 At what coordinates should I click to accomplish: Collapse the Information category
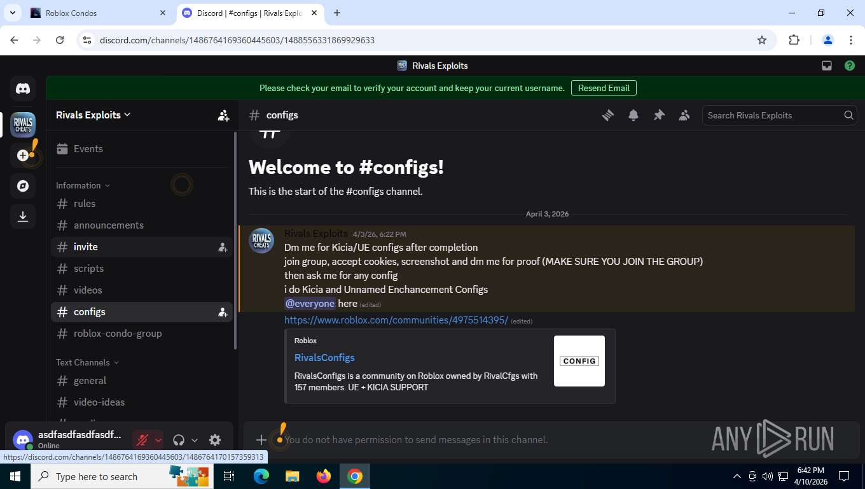click(x=83, y=185)
